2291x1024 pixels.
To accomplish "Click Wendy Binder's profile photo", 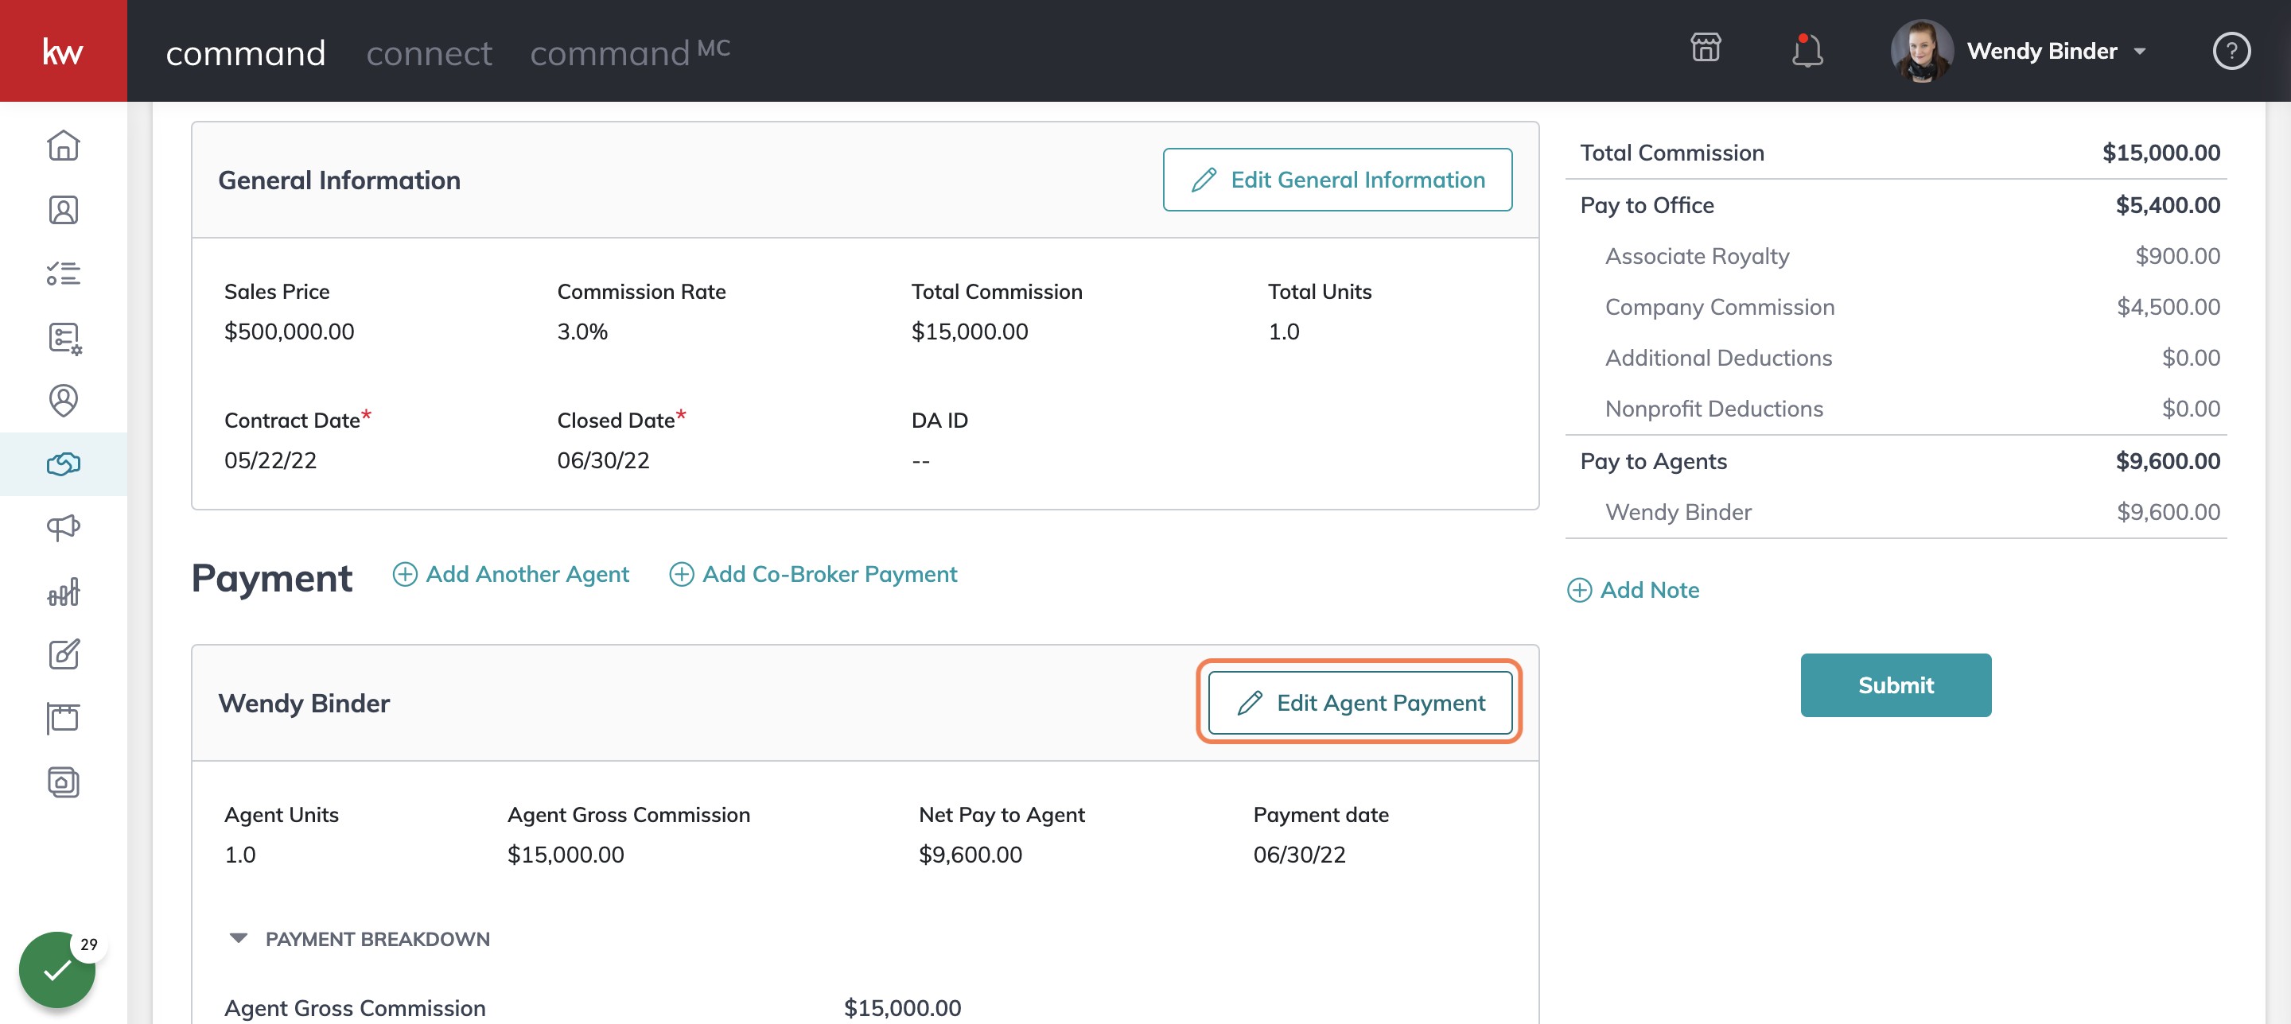I will tap(1922, 51).
